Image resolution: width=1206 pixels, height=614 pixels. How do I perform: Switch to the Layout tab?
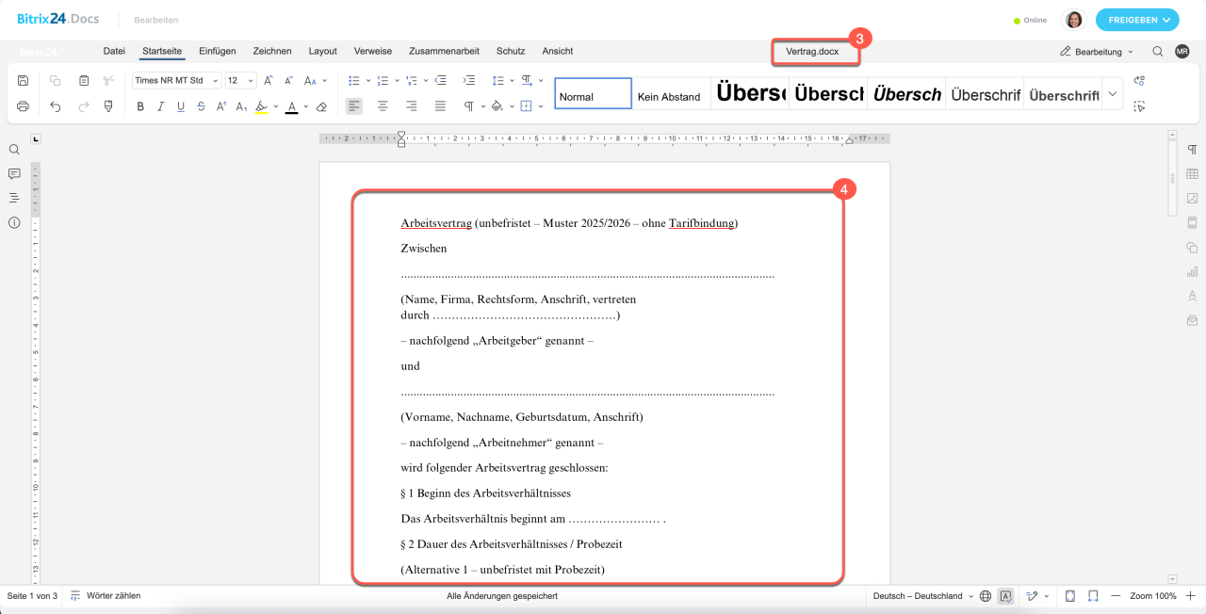pos(322,51)
